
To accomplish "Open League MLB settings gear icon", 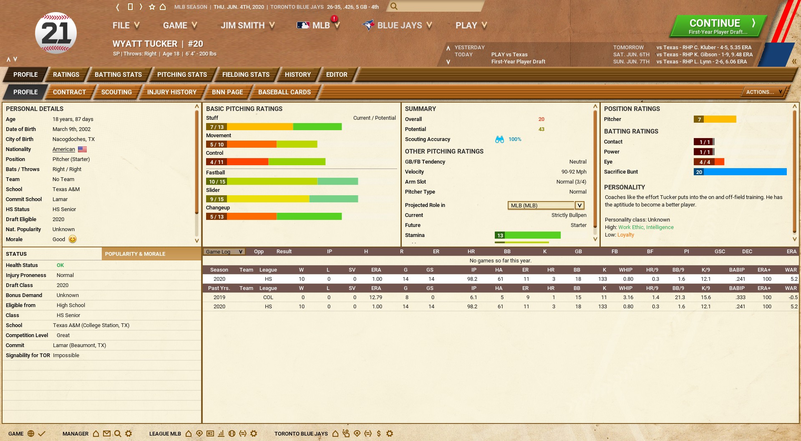I will tap(254, 433).
